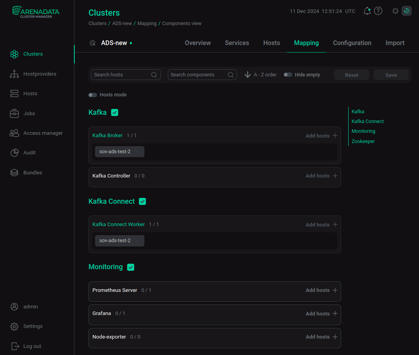Open the Jobs briefcase icon
Screen dimensions: 419x355
[x=14, y=113]
